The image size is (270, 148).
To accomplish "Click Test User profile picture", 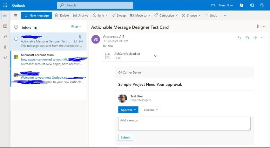I will pos(123,98).
